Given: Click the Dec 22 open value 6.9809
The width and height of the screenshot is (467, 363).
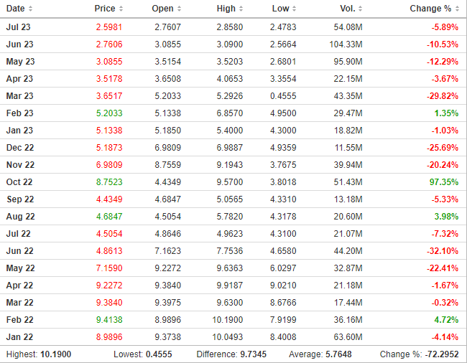Looking at the screenshot, I should click(168, 148).
